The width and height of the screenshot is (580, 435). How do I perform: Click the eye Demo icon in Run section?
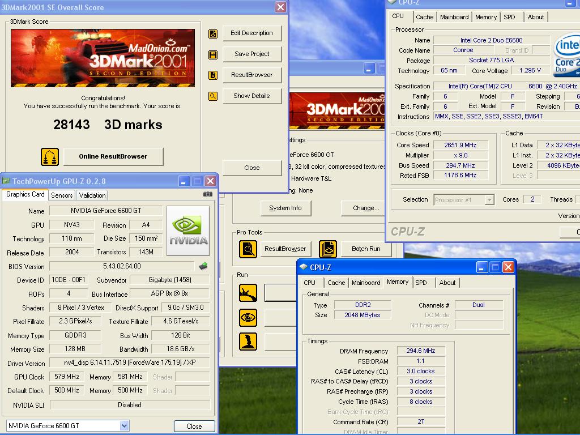[x=248, y=317]
